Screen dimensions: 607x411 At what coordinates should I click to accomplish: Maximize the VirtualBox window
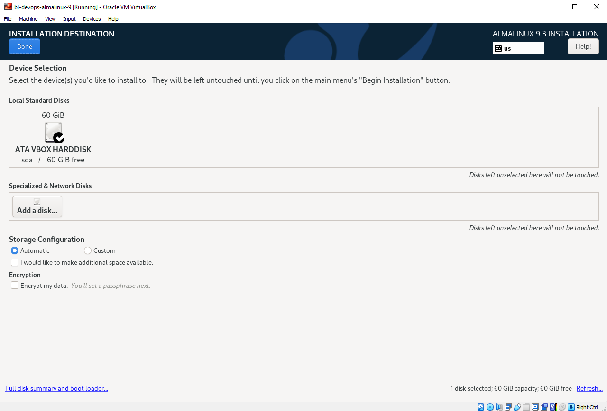575,7
